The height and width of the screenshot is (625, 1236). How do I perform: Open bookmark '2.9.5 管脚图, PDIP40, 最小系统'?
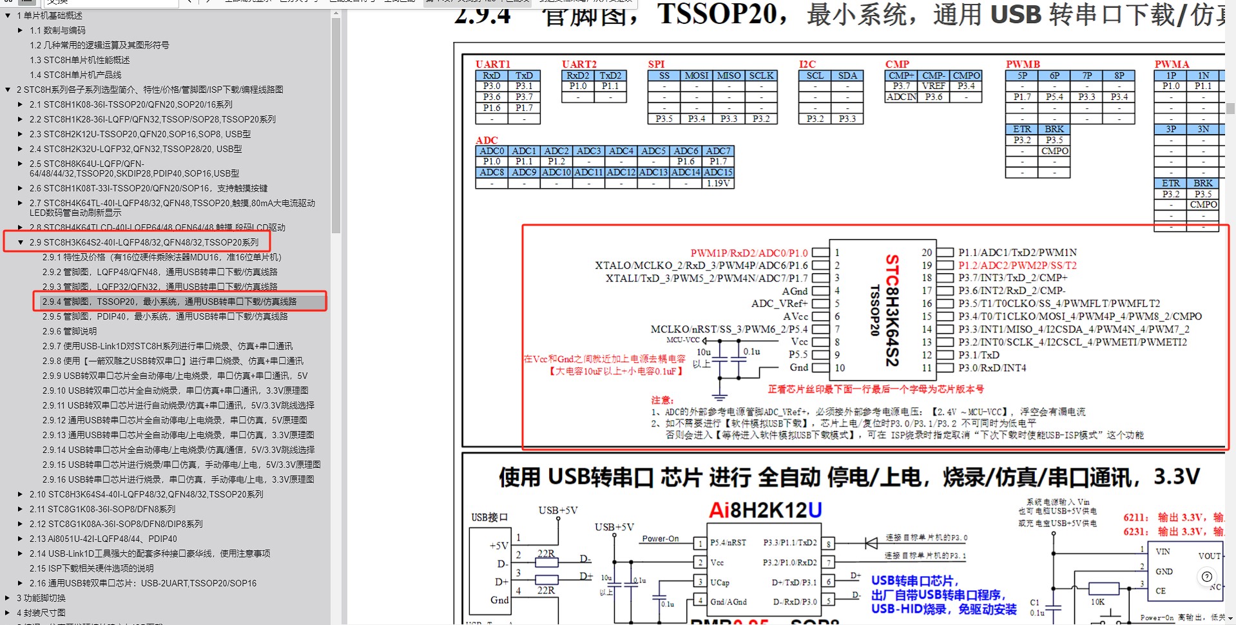pyautogui.click(x=165, y=316)
